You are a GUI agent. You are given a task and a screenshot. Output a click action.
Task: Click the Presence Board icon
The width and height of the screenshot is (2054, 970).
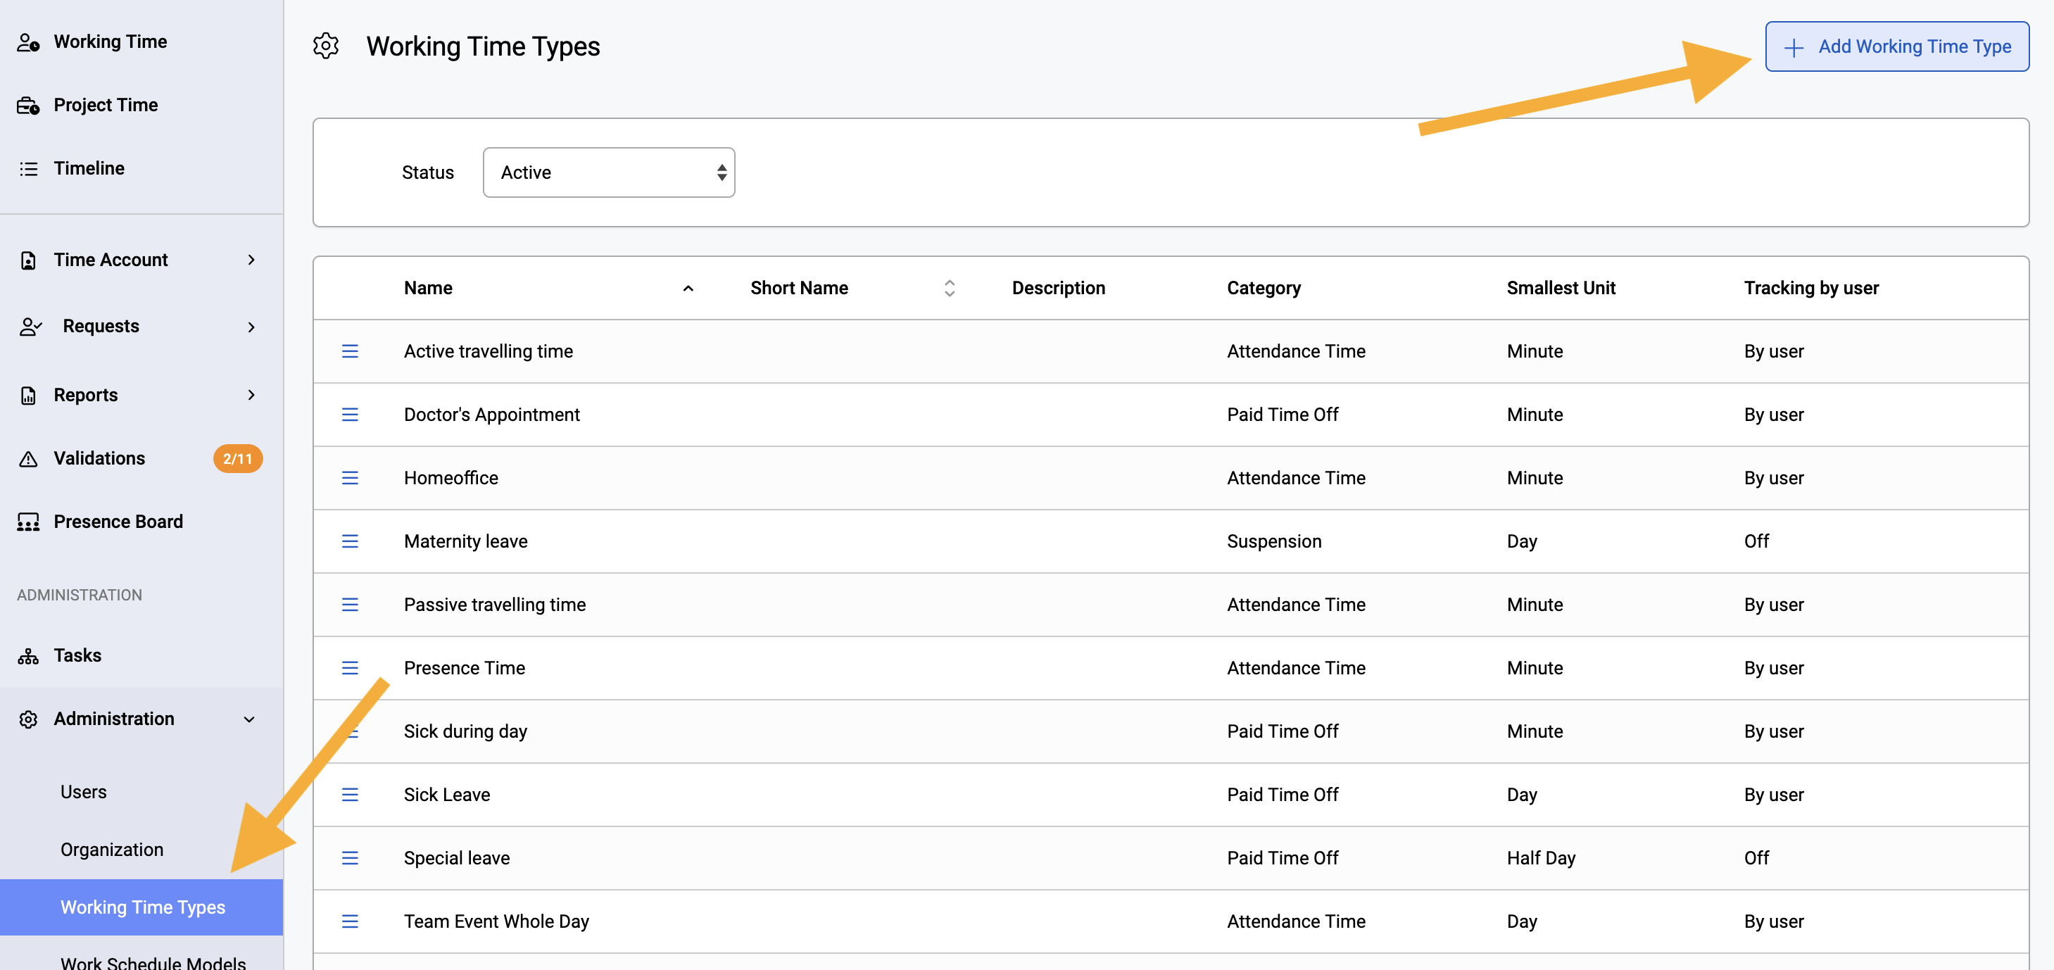click(29, 522)
